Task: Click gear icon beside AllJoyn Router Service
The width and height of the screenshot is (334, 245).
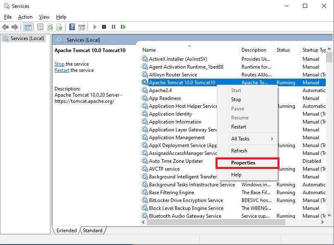Action: click(x=145, y=74)
